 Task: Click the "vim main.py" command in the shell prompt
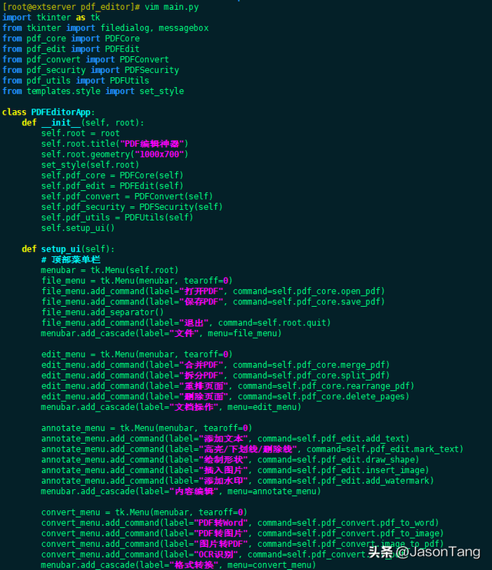(x=172, y=6)
